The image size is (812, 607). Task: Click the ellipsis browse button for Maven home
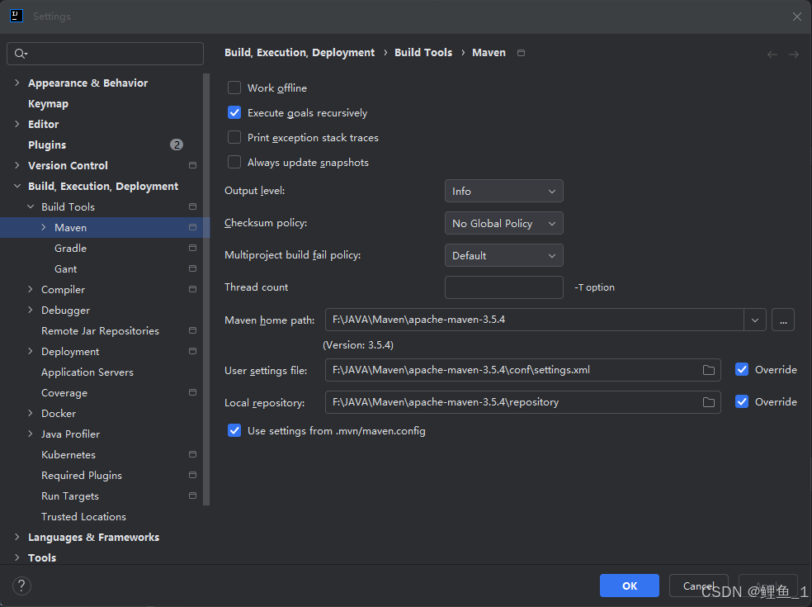click(x=783, y=320)
